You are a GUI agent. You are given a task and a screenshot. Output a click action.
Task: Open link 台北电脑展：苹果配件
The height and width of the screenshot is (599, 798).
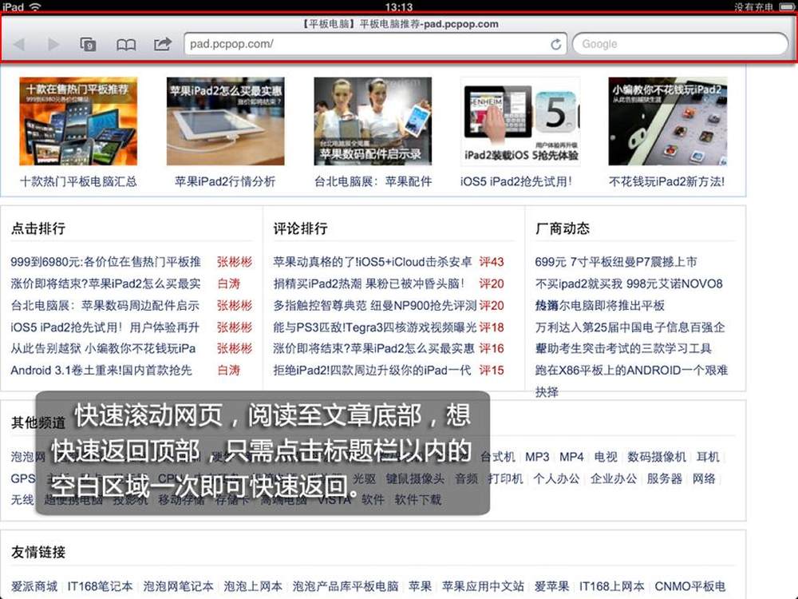(x=373, y=181)
